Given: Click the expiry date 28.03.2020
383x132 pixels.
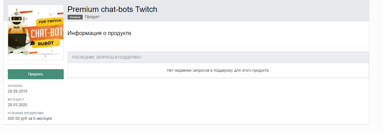Looking at the screenshot, I should pos(17,105).
